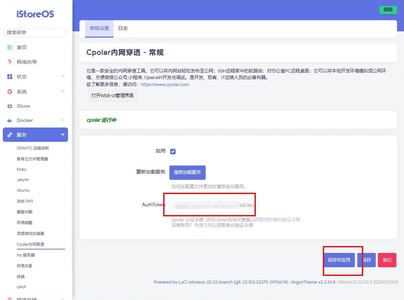Open the 网络向导 wizard icon
This screenshot has height=300, width=404.
coord(10,62)
